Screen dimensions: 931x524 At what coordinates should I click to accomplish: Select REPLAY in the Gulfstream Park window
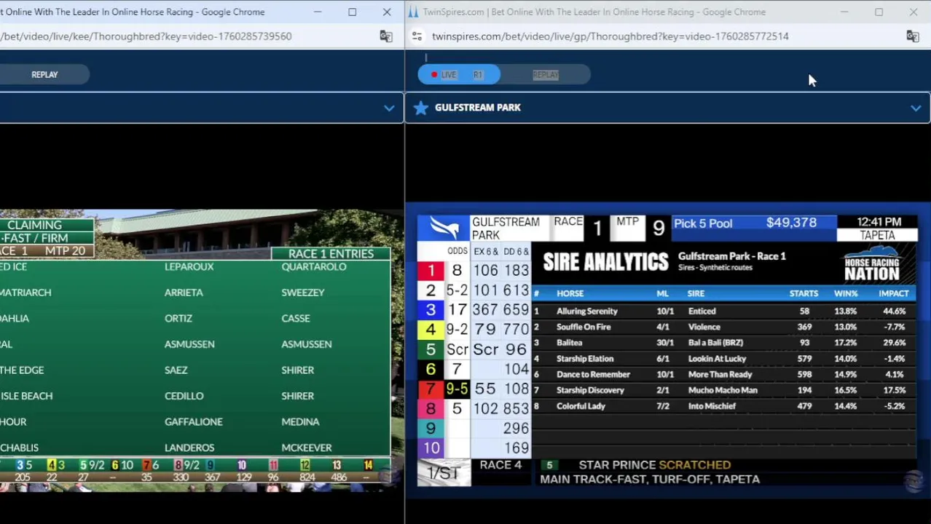[x=546, y=74]
